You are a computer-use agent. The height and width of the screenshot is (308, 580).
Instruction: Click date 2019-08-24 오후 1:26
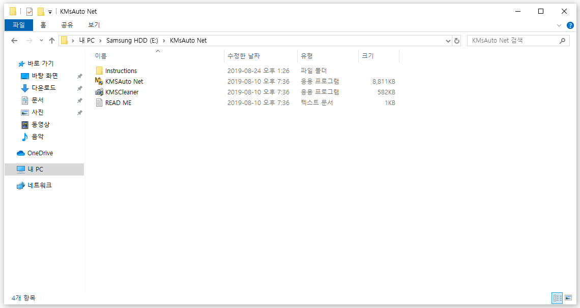258,71
